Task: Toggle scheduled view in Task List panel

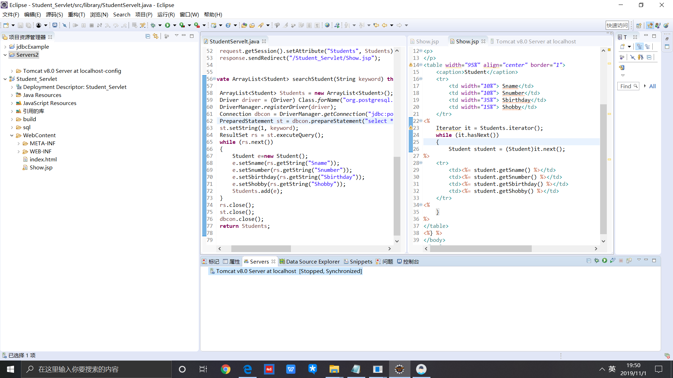Action: [647, 47]
